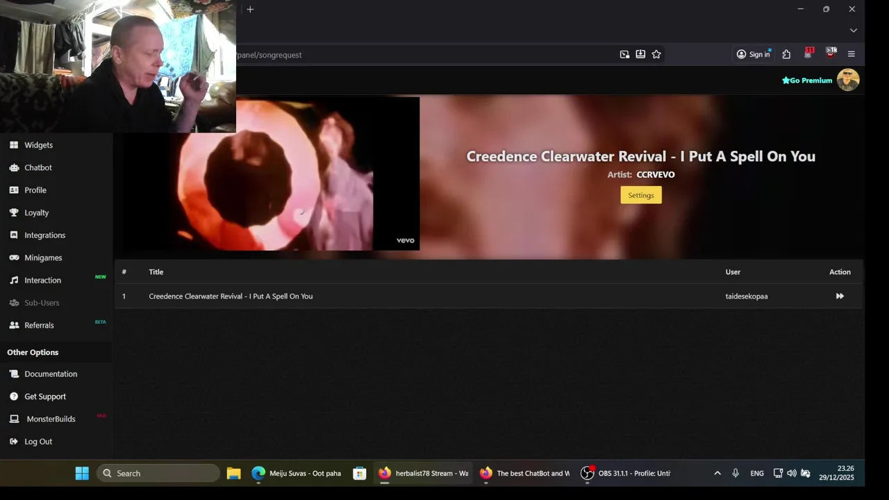This screenshot has height=500, width=889.
Task: Select the song title in queue row 1
Action: pos(231,297)
